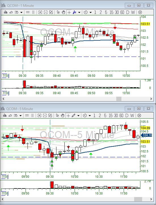The height and width of the screenshot is (205, 156).
Task: Expand the settings dropdown arrow in the 1 Minute toolbar
Action: tap(21, 13)
